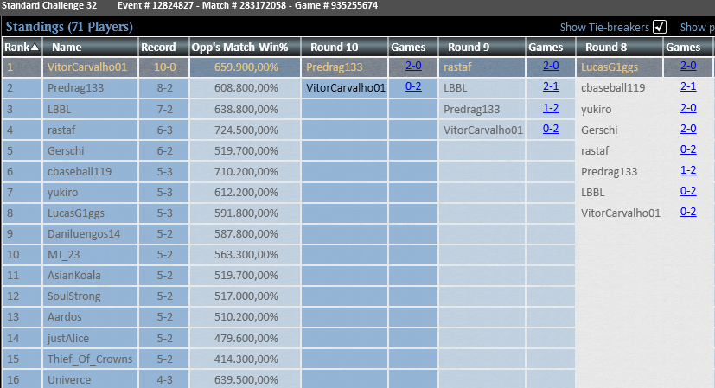Open Round 8 0-2 result versus LBBL
Screen dimensions: 715x388
pos(688,191)
